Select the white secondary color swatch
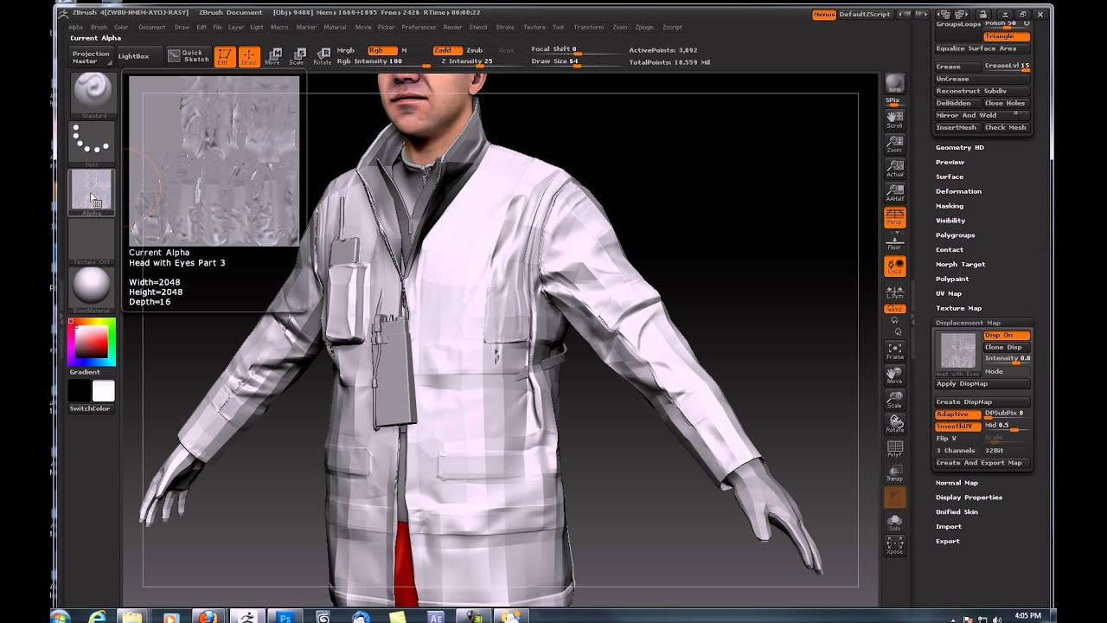Image resolution: width=1107 pixels, height=623 pixels. 104,391
